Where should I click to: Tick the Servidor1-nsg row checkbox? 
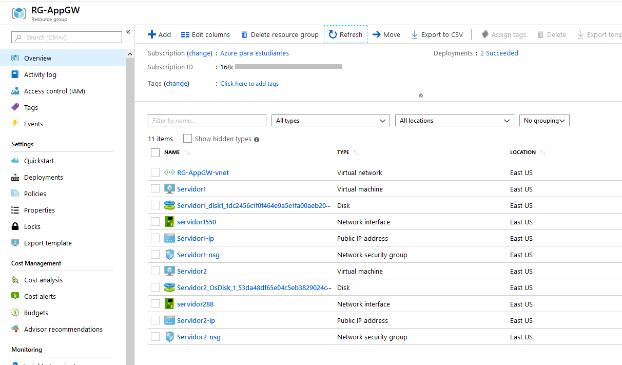[156, 255]
